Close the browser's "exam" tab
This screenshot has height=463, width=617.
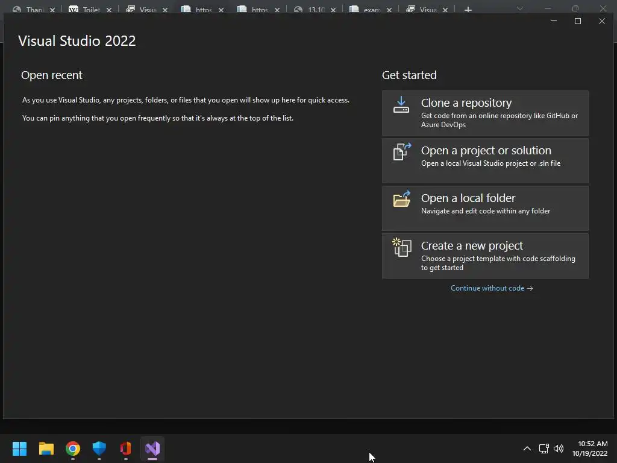[x=389, y=10]
